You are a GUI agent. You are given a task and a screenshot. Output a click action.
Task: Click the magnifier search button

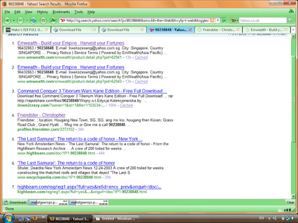tap(290, 20)
